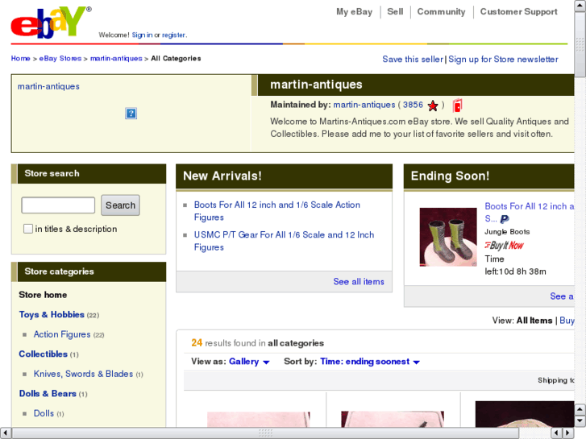The width and height of the screenshot is (586, 439).
Task: Click the PayPal icon beside Boots listing
Action: click(x=505, y=219)
